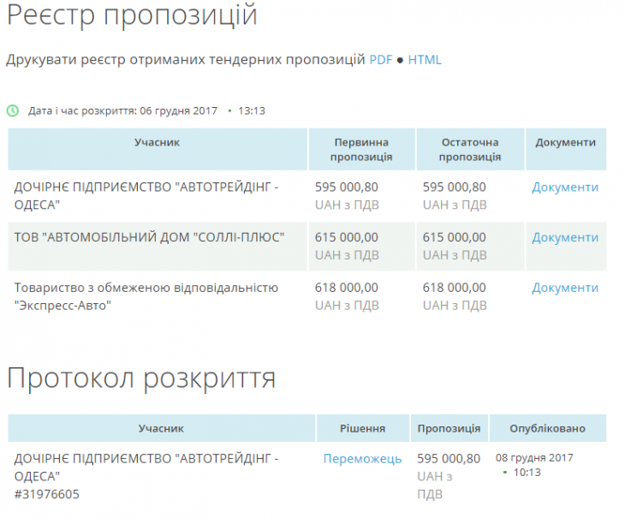Select participant code #31976605

[46, 494]
